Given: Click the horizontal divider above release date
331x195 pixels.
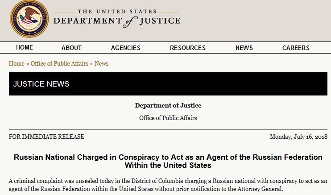Looking at the screenshot, I should click(168, 129).
